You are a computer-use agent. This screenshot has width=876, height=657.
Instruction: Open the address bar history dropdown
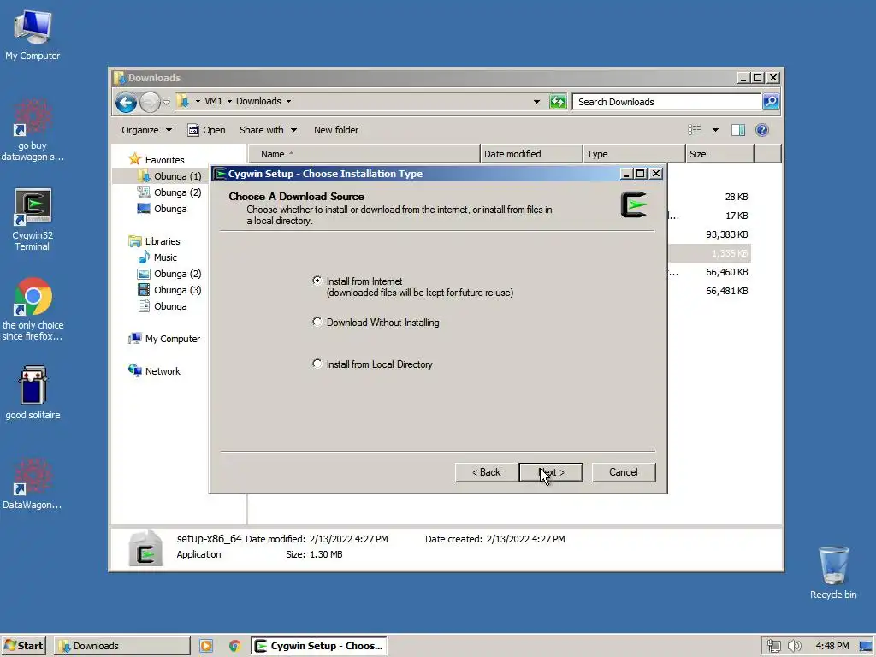coord(536,102)
